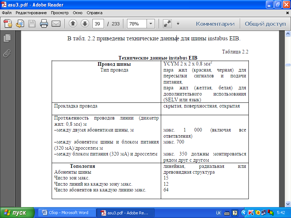Click the 'макс. 700' value

point(174,142)
